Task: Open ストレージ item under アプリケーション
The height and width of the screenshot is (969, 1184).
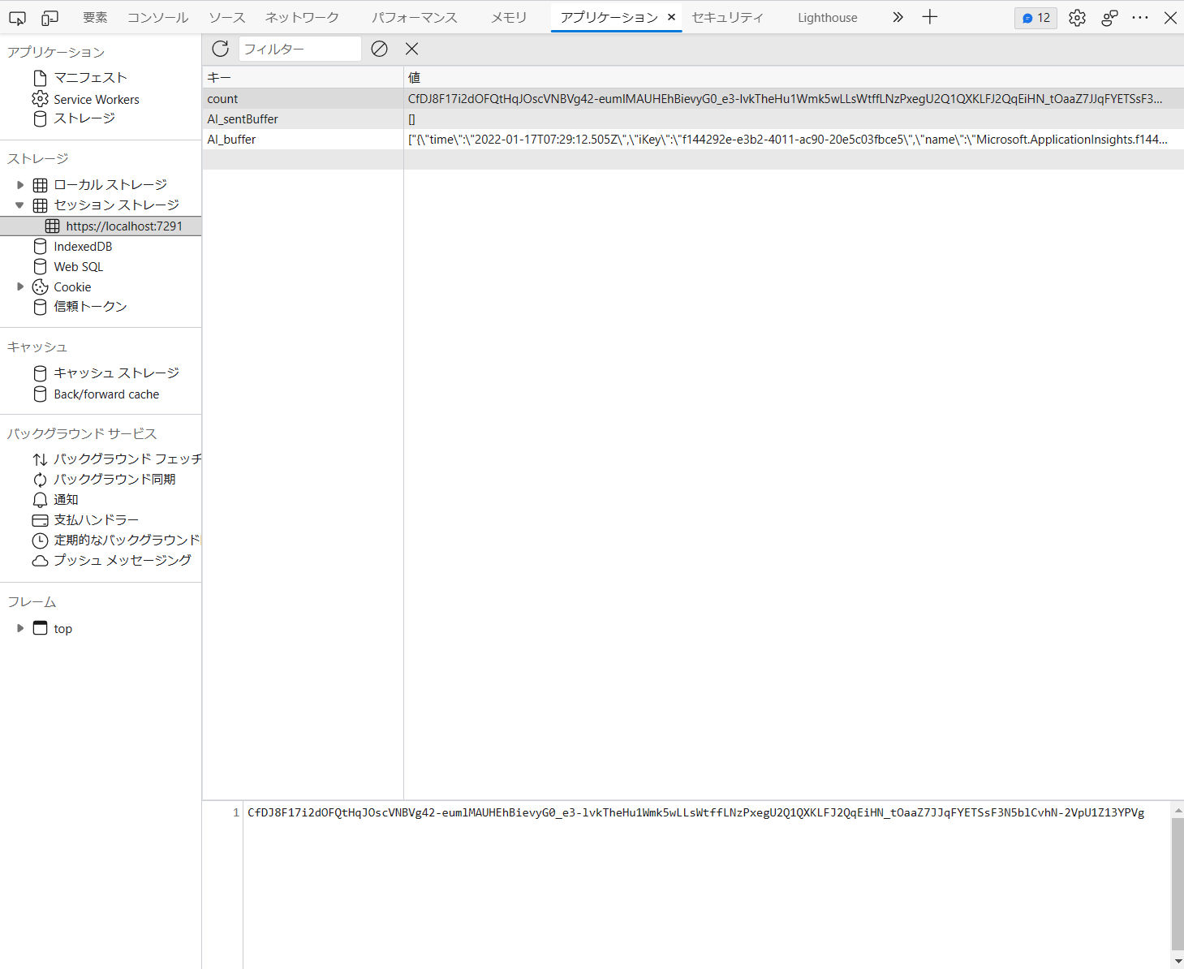Action: [x=84, y=118]
